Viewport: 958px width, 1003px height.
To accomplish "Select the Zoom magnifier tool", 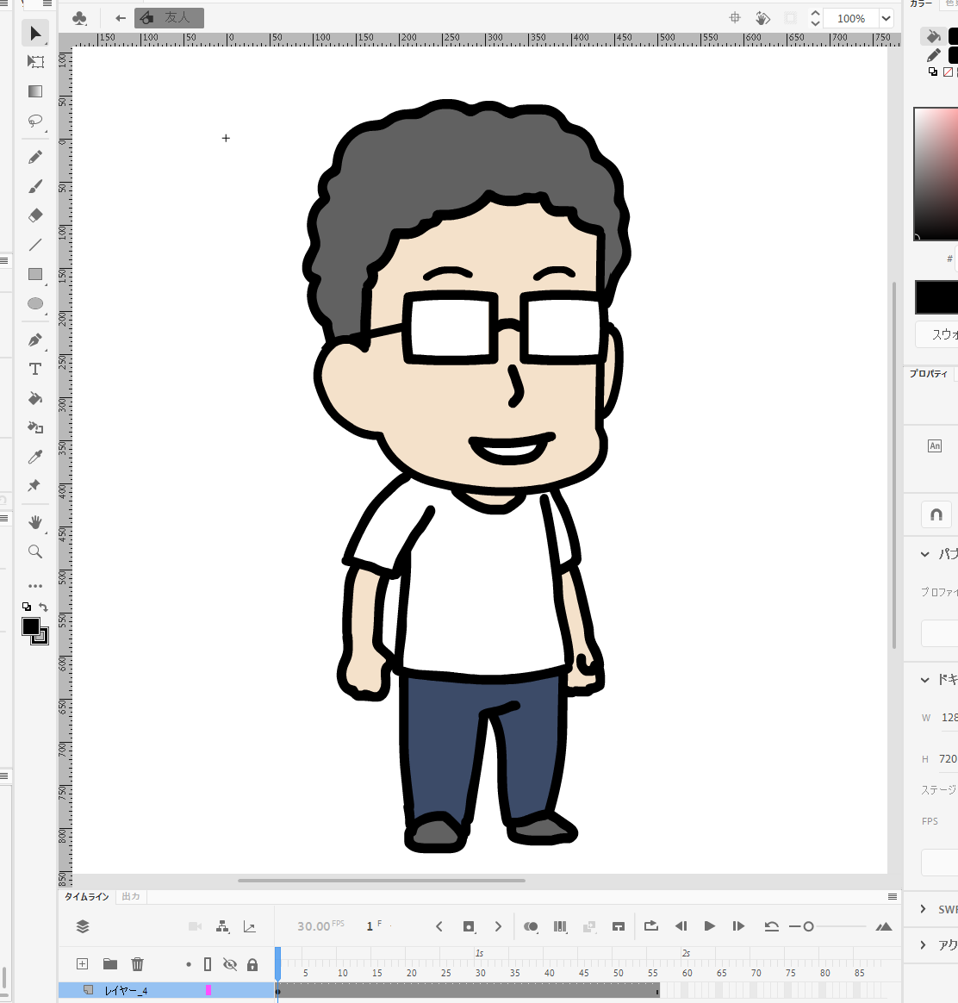I will [x=35, y=551].
